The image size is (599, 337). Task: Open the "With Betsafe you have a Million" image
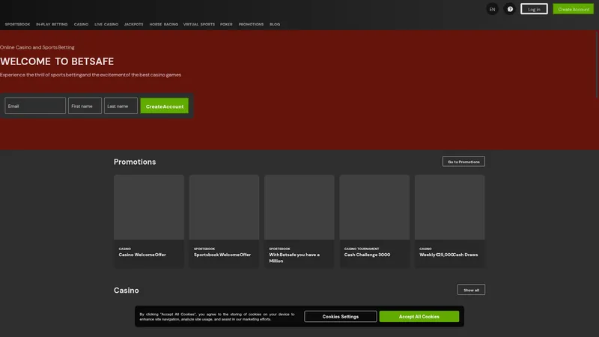pyautogui.click(x=299, y=207)
